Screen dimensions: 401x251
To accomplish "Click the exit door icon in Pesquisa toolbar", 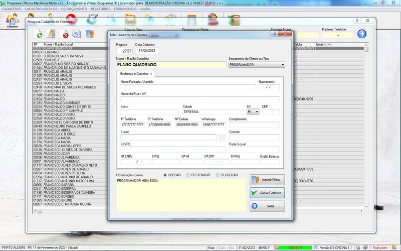I will coord(90,34).
